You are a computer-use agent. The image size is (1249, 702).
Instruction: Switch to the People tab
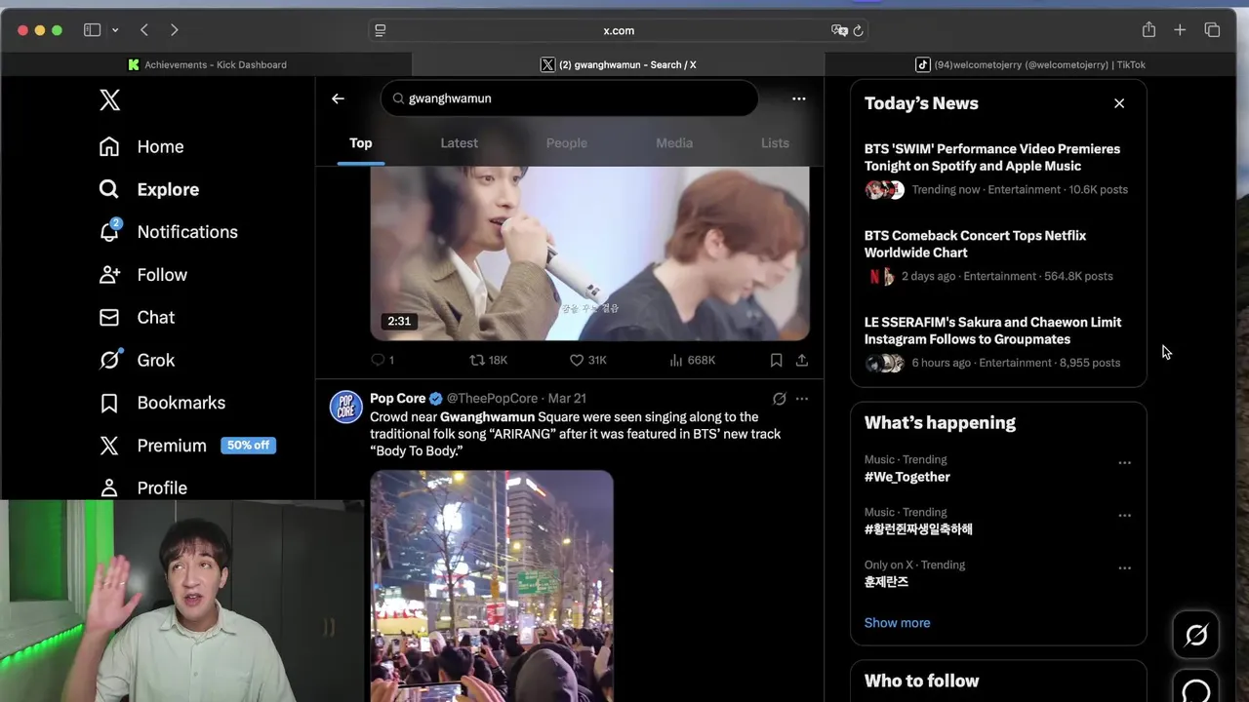[567, 143]
